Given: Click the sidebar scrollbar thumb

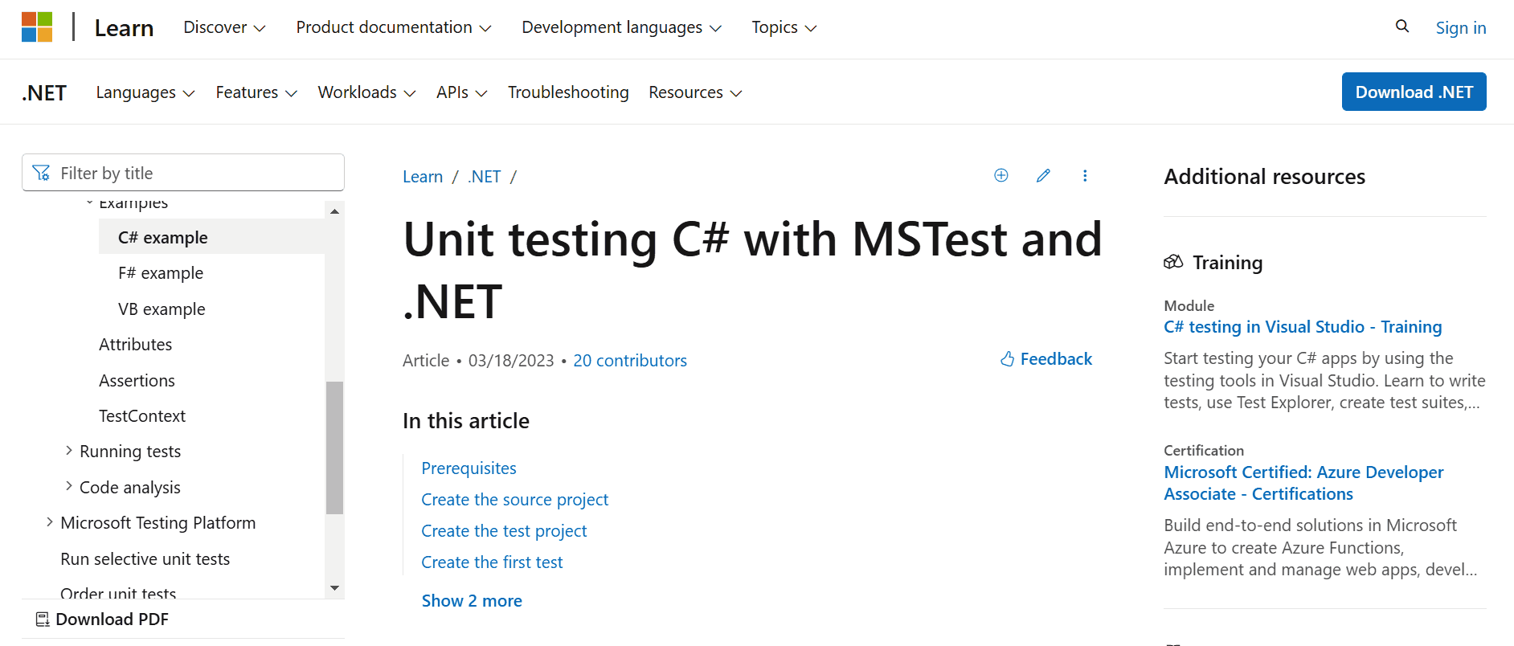Looking at the screenshot, I should pyautogui.click(x=334, y=448).
